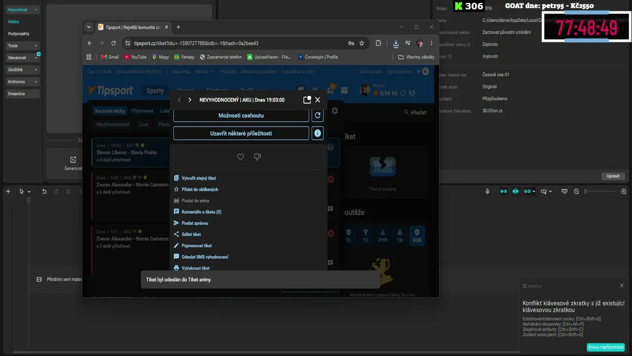The image size is (632, 356).
Task: Toggle Tipsport balance visibility eye icon
Action: 412,93
